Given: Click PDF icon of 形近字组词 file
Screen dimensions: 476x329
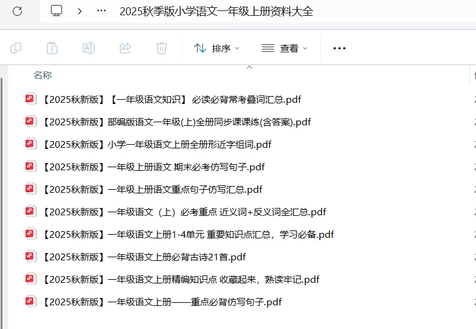Looking at the screenshot, I should click(30, 144).
